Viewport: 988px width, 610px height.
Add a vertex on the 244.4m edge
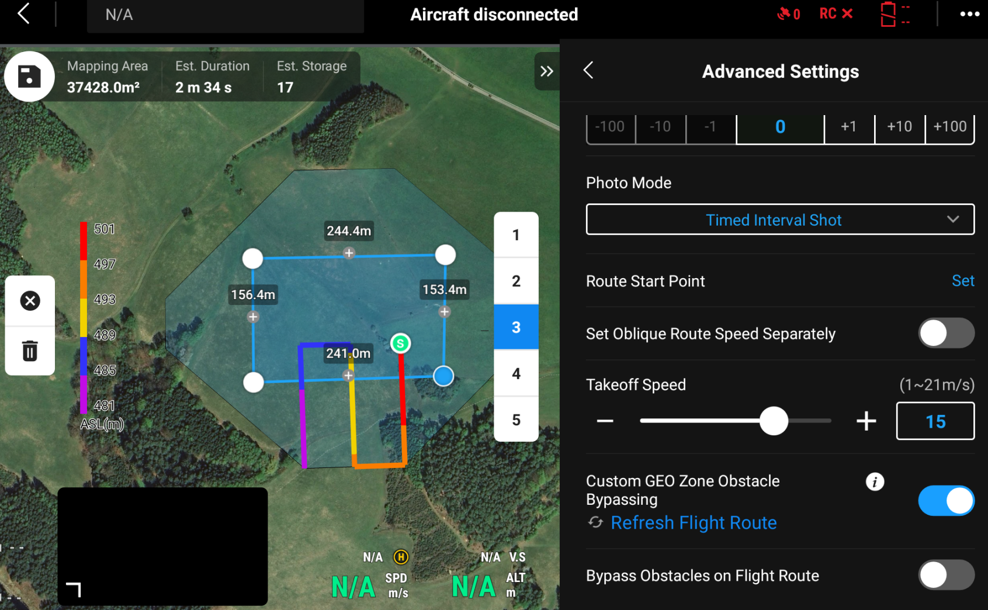click(x=349, y=253)
